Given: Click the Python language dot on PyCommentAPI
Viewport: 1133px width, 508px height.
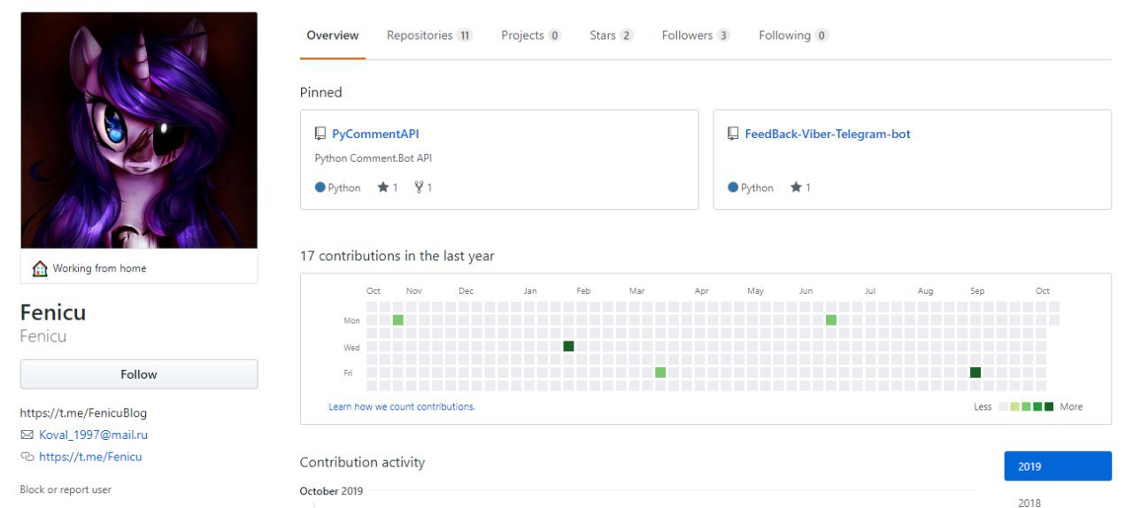Looking at the screenshot, I should click(x=320, y=188).
